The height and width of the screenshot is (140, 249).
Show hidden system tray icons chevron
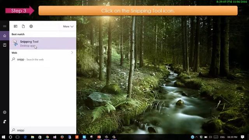(196, 137)
